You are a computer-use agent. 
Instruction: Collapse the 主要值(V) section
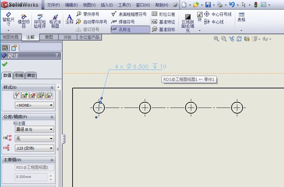pyautogui.click(x=52, y=160)
